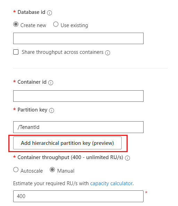Select the Create new database radio button

[16, 24]
